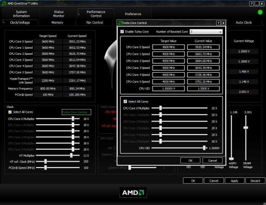Screen dimensions: 266x205
Task: Click OK in main OverDrive window
Action: coord(193,181)
